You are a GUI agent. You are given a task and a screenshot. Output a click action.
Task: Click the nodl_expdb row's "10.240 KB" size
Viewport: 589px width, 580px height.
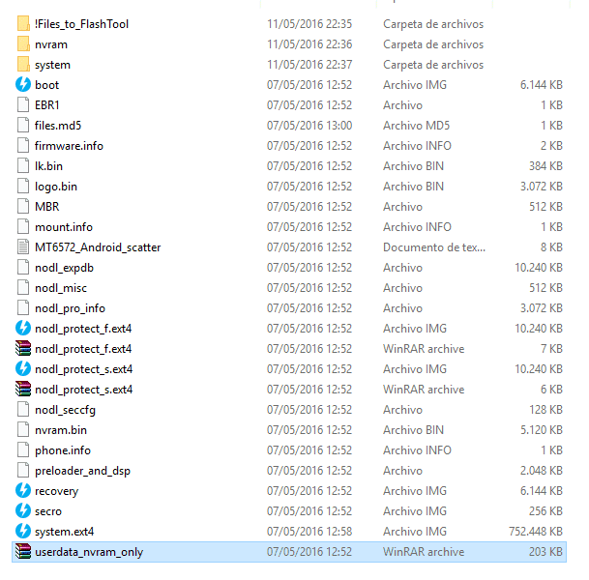(539, 268)
